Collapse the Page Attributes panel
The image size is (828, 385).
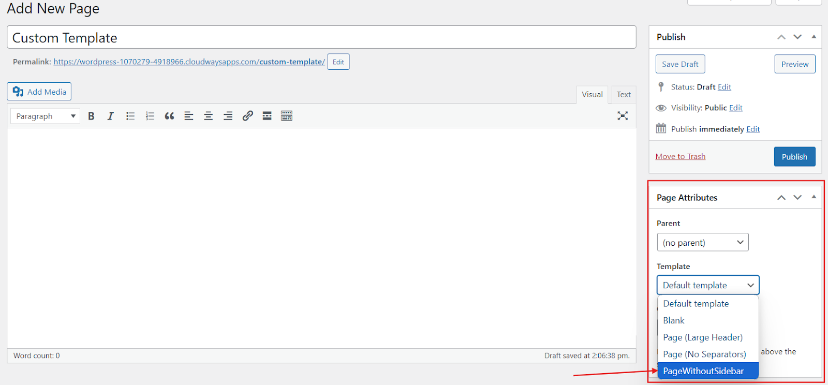pyautogui.click(x=814, y=197)
